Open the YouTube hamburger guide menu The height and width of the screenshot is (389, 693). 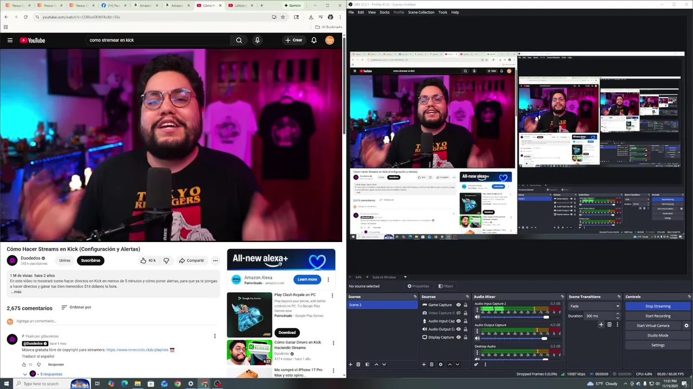pos(10,40)
